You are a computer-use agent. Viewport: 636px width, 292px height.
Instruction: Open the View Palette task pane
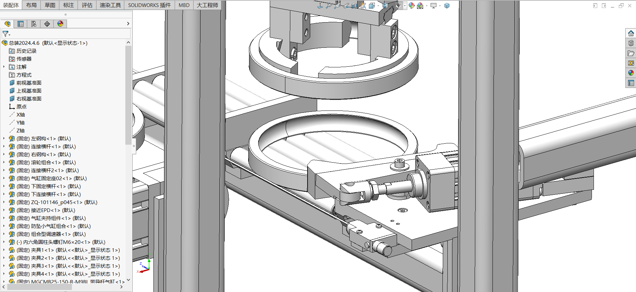(631, 63)
